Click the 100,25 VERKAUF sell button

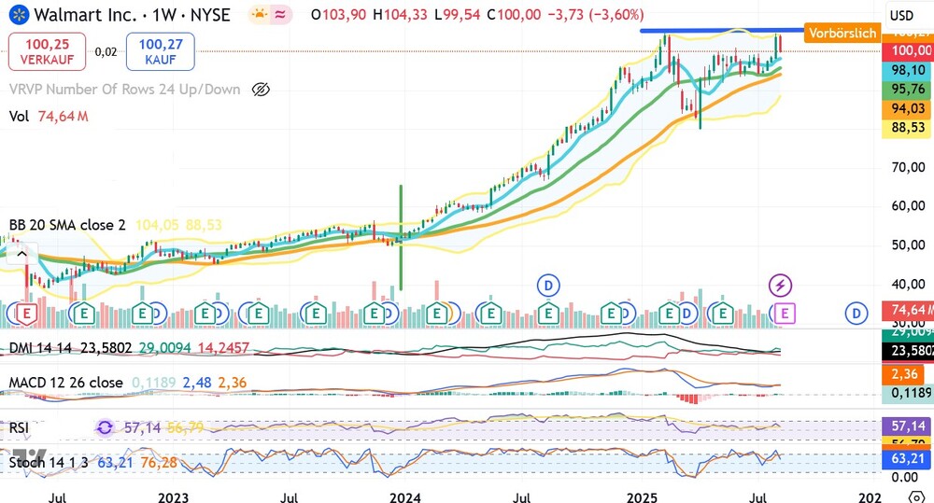point(47,51)
